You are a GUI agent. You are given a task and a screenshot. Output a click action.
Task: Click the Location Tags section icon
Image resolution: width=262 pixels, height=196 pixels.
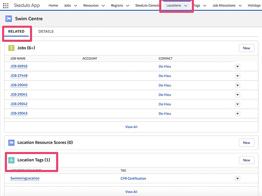[x=11, y=160]
